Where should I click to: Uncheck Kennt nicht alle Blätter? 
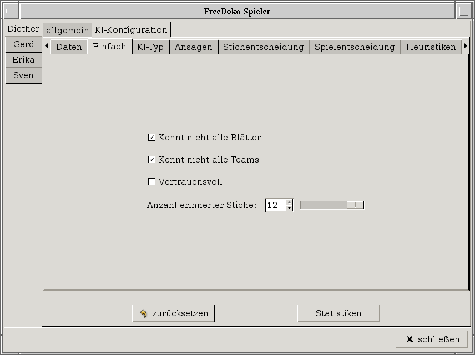(151, 138)
